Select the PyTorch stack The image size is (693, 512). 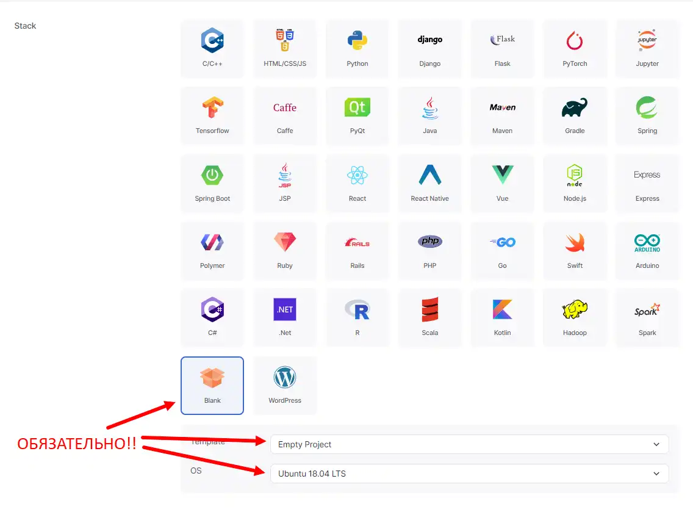click(575, 49)
